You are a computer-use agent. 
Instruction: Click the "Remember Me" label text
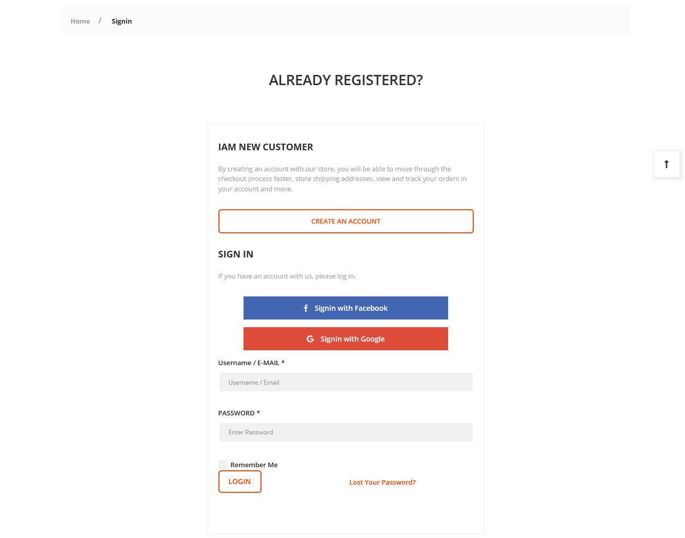[x=254, y=465]
